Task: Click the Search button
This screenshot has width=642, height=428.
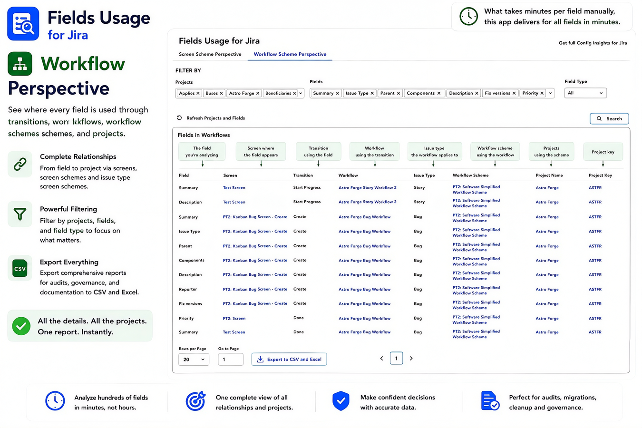Action: (609, 118)
